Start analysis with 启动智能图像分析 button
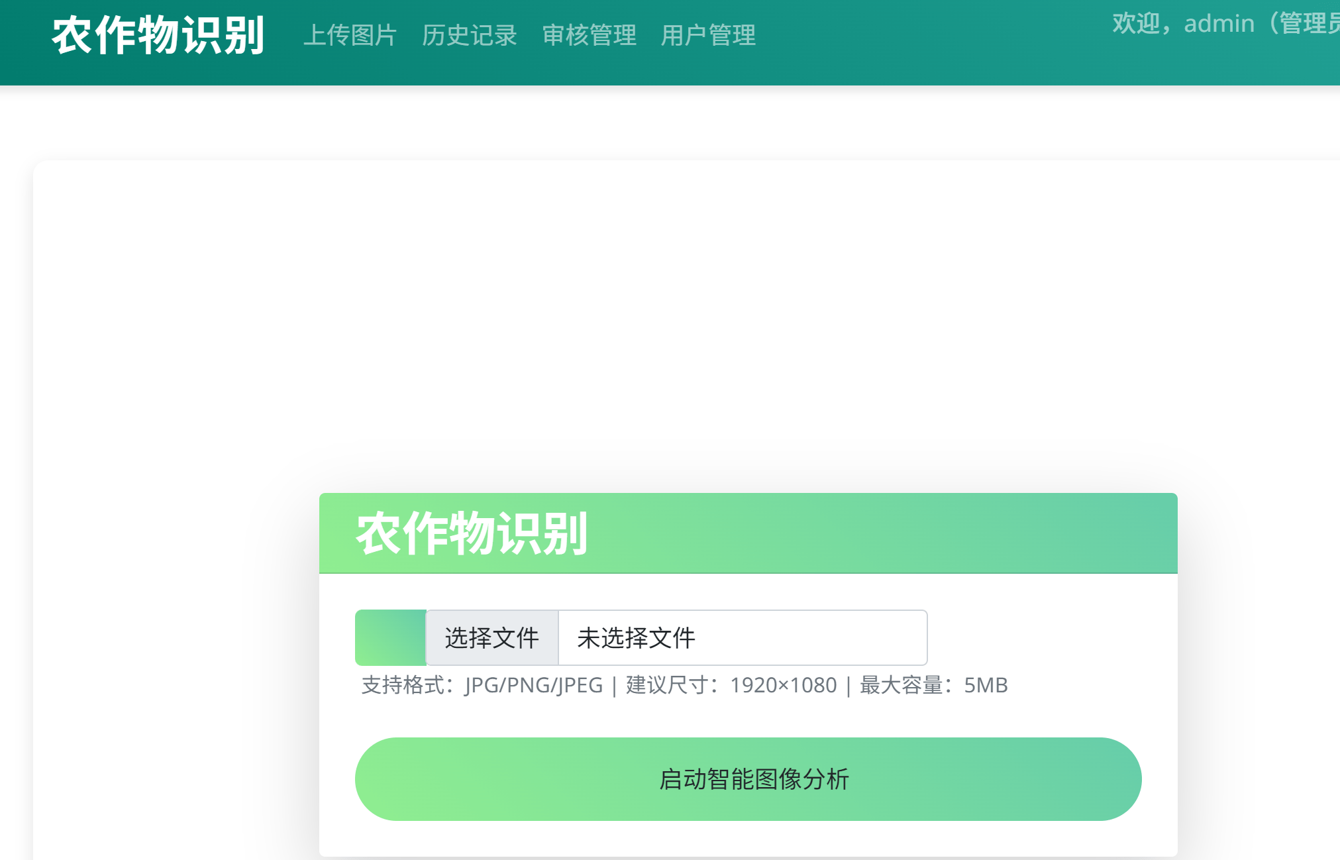The image size is (1340, 860). 748,779
